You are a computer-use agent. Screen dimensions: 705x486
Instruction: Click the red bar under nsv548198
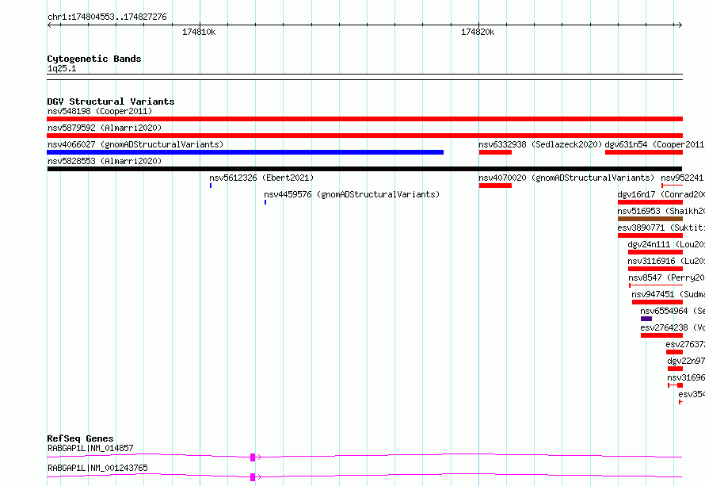pyautogui.click(x=364, y=119)
